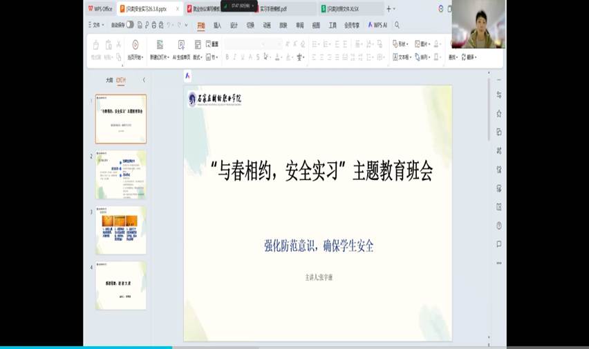Toggle underline U formatting
This screenshot has height=349, width=589.
(243, 57)
